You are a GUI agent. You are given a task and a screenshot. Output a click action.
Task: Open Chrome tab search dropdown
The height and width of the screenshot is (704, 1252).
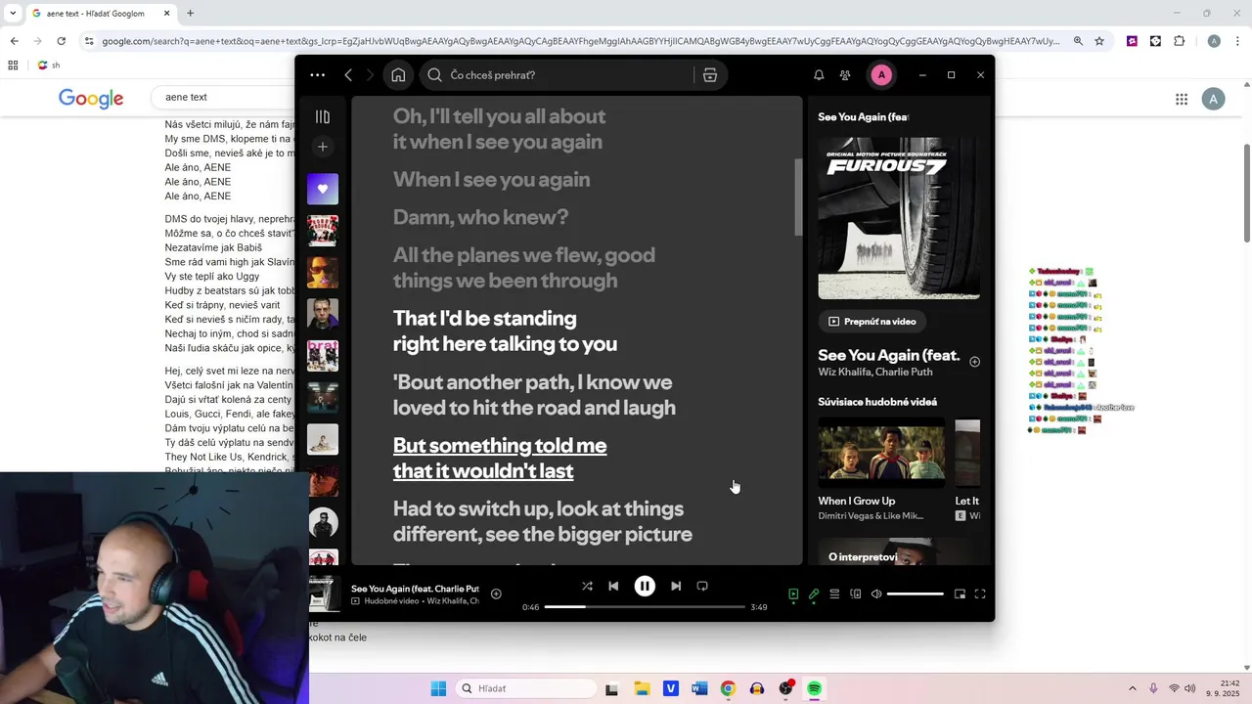pyautogui.click(x=13, y=14)
